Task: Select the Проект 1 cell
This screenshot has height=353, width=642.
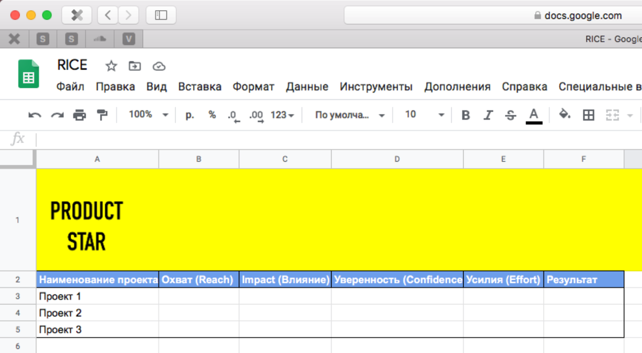Action: click(97, 296)
